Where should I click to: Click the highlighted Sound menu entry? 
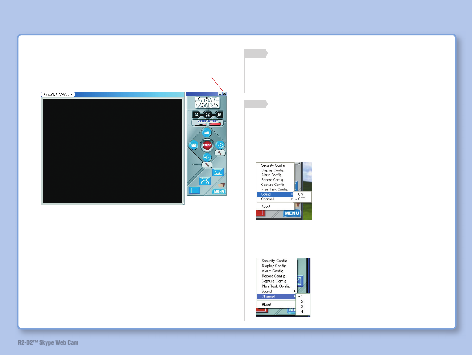(x=275, y=194)
